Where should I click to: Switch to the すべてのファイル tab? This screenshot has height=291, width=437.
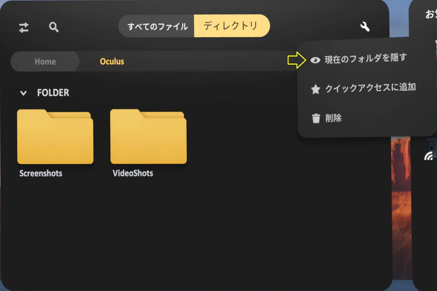click(157, 26)
